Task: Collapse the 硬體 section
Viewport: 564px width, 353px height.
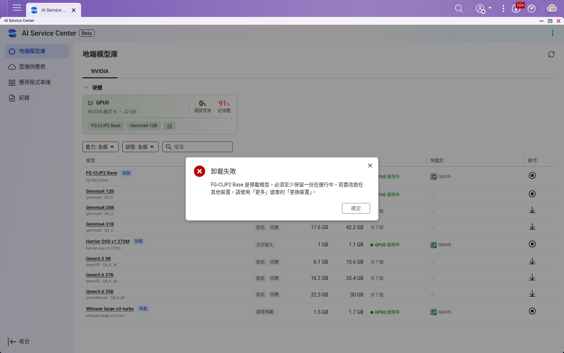Action: [86, 88]
